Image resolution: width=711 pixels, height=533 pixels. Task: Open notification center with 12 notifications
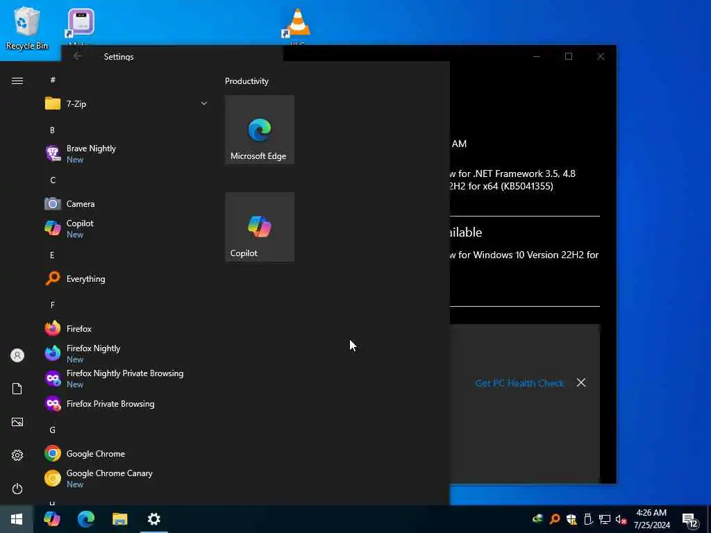(690, 520)
